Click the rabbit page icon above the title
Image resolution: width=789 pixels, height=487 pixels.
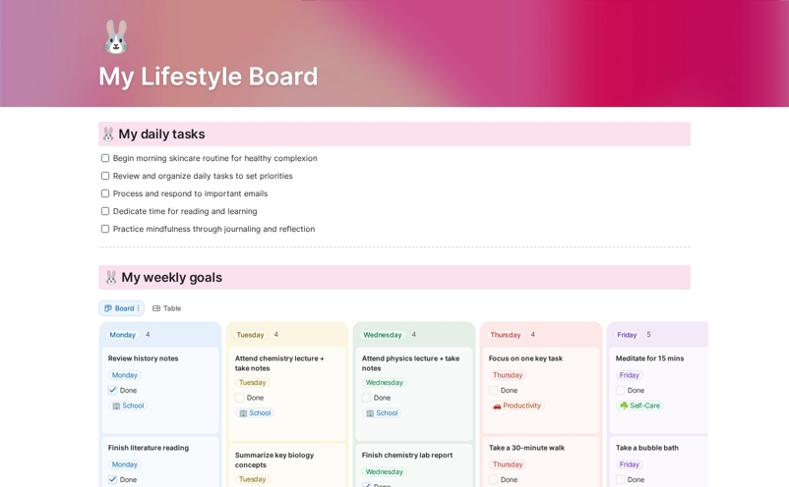(116, 37)
